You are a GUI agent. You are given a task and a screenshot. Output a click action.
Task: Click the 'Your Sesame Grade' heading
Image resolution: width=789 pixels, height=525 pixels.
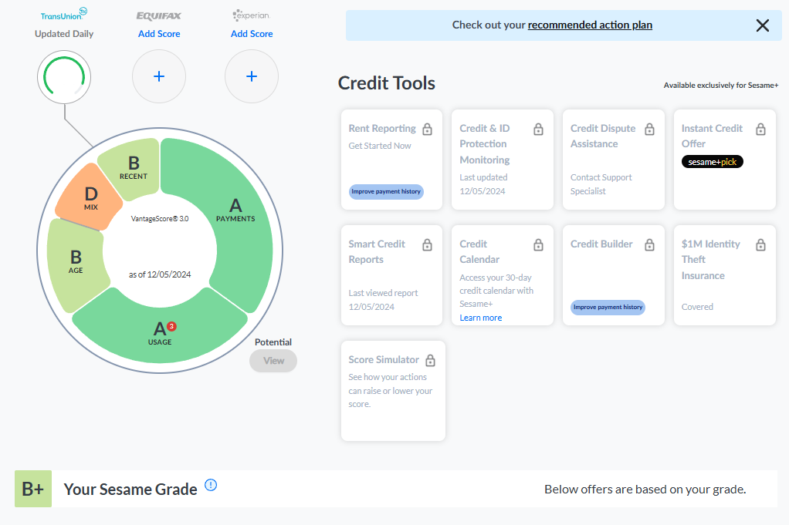coord(130,489)
